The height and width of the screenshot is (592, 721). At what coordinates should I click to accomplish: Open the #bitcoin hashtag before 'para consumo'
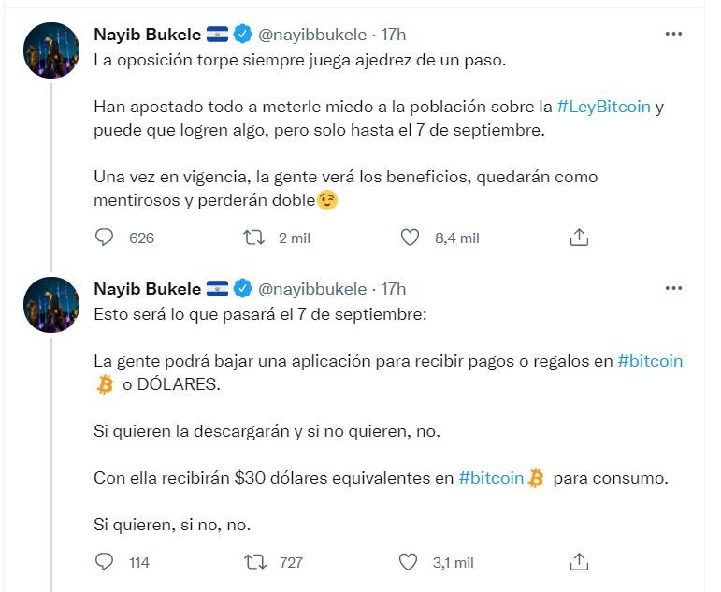point(491,478)
